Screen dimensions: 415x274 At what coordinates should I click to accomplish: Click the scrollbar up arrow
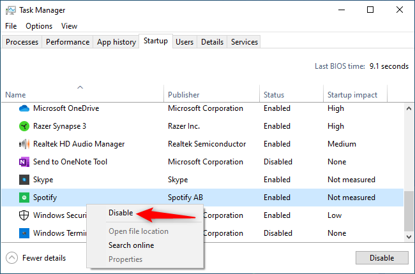tap(409, 108)
